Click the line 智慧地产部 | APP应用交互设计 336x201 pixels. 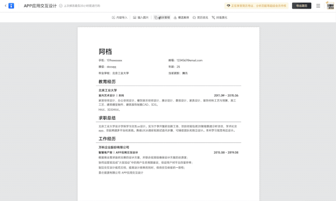coord(118,152)
